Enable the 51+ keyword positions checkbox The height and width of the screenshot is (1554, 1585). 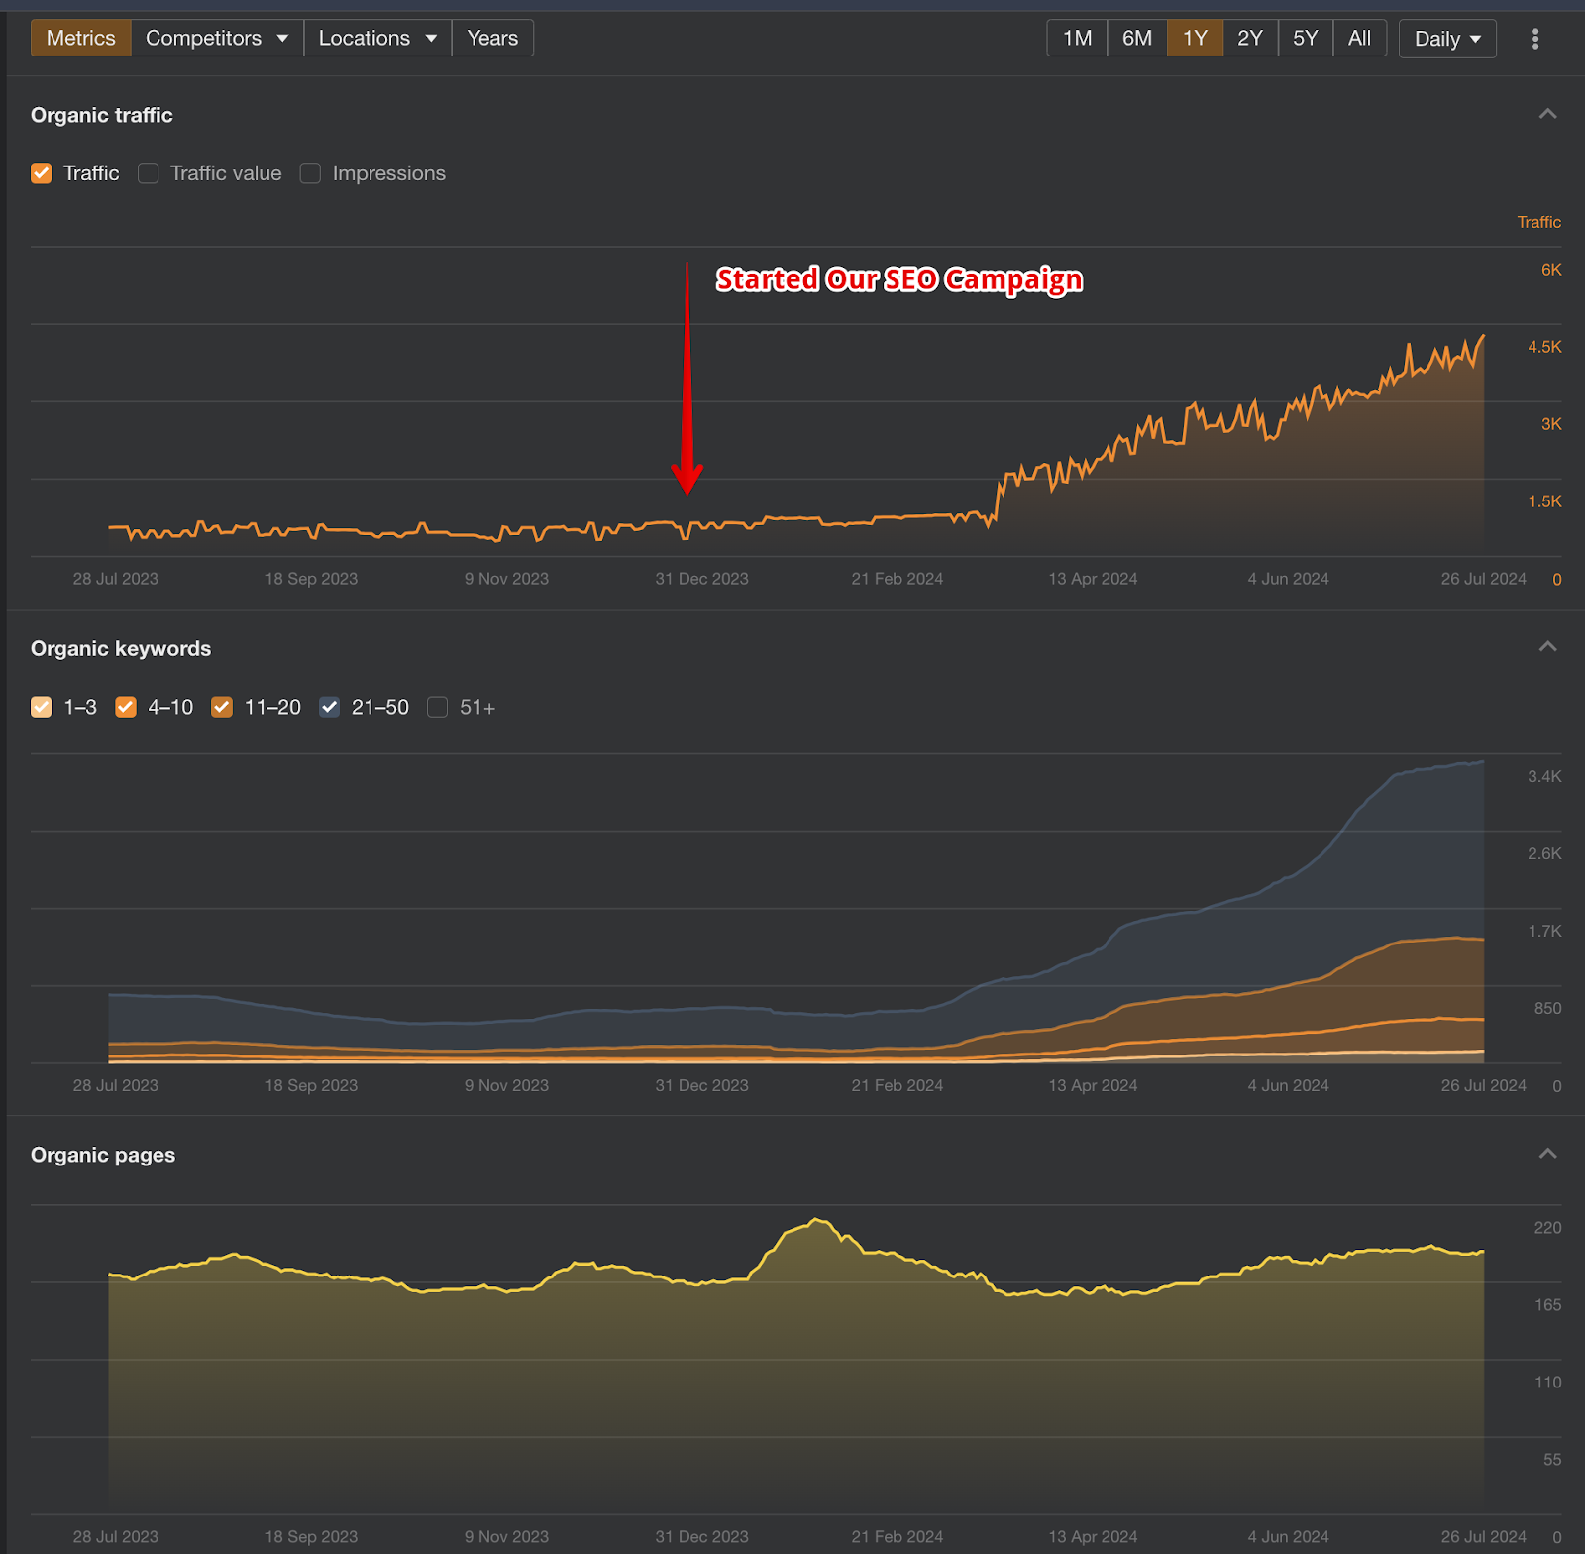[438, 707]
